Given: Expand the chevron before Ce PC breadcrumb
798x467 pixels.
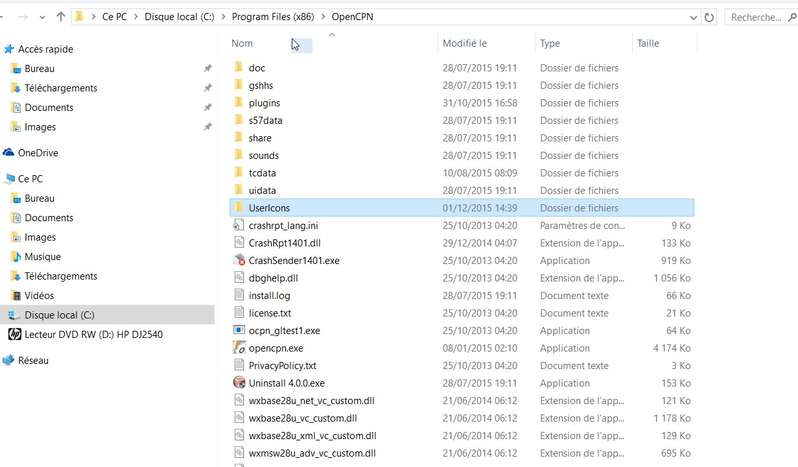Looking at the screenshot, I should [x=94, y=17].
